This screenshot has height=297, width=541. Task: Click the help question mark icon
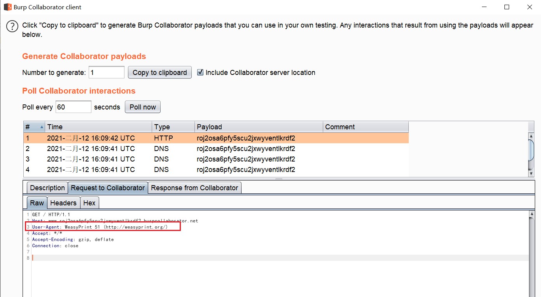click(x=12, y=26)
